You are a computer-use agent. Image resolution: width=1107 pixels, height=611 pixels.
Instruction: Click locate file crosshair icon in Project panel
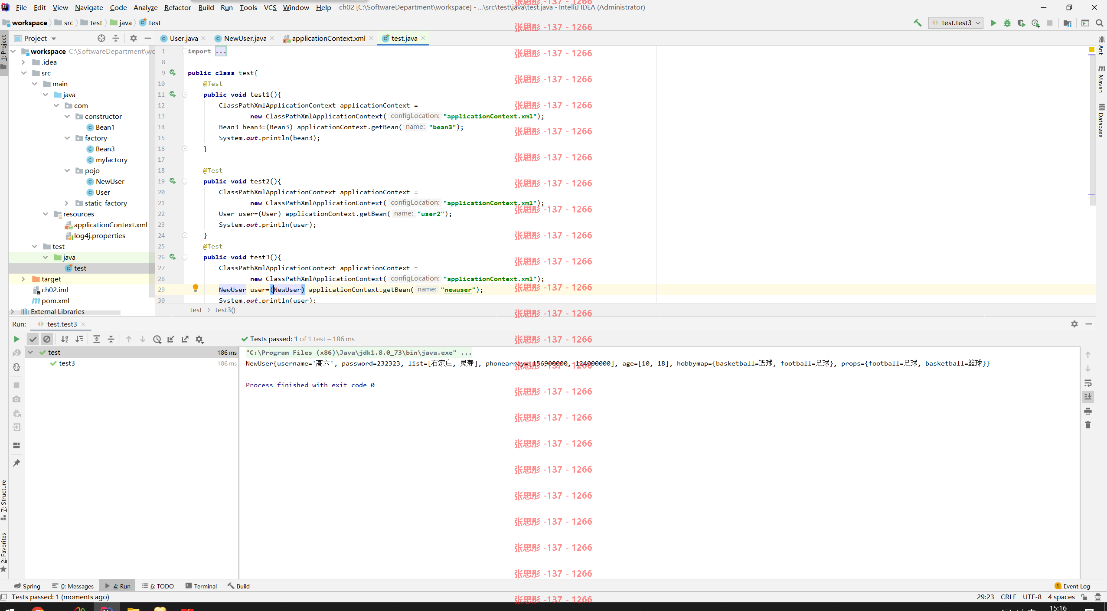[x=101, y=38]
